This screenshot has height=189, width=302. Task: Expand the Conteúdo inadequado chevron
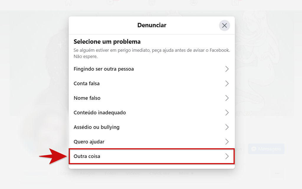[x=227, y=113]
